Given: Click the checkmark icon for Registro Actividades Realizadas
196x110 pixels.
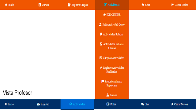Looking at the screenshot, I should [101, 68].
